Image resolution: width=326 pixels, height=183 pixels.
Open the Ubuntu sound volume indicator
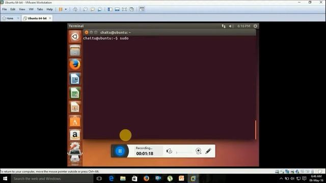(x=231, y=26)
